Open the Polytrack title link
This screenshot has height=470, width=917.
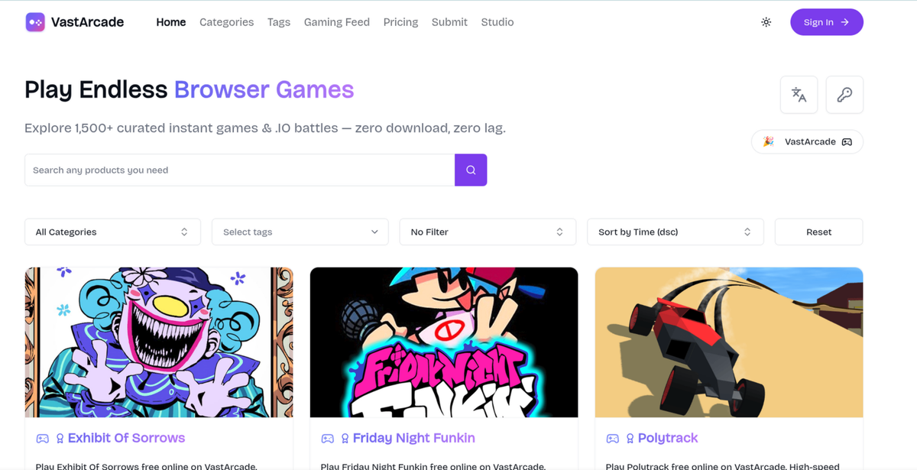(x=668, y=438)
